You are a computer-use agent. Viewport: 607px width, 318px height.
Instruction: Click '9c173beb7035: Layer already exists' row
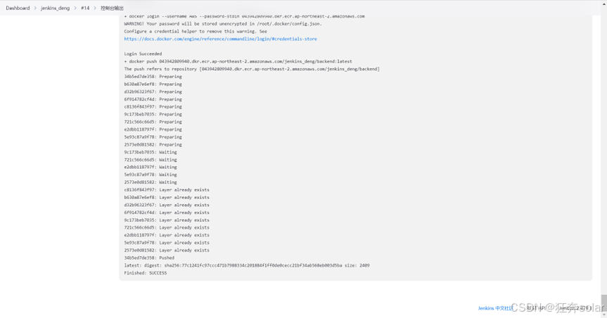click(167, 220)
